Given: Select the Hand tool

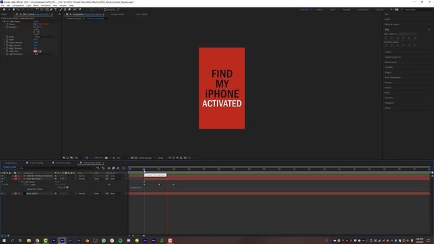Looking at the screenshot, I should pos(14,9).
